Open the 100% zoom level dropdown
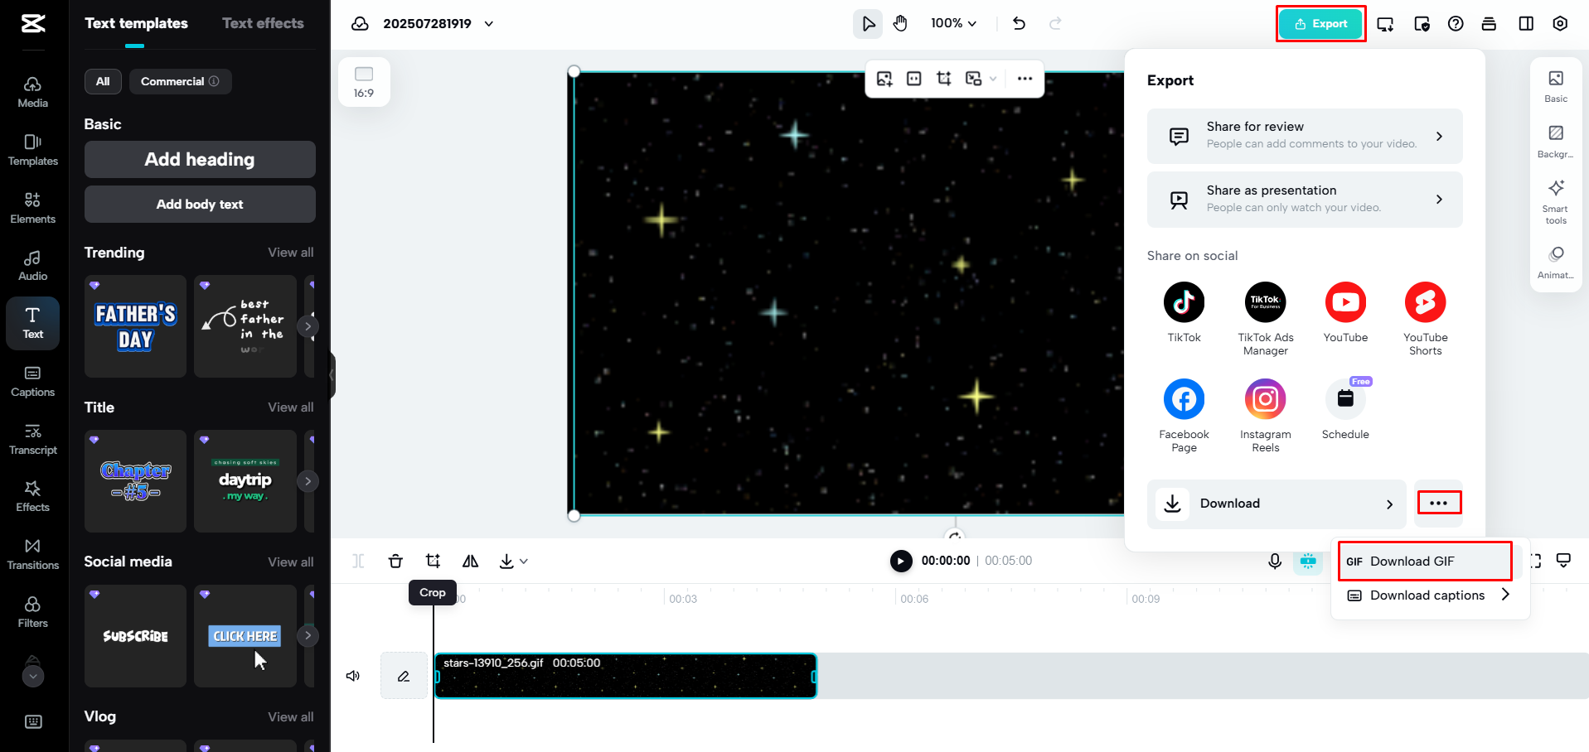Image resolution: width=1589 pixels, height=752 pixels. coord(952,23)
